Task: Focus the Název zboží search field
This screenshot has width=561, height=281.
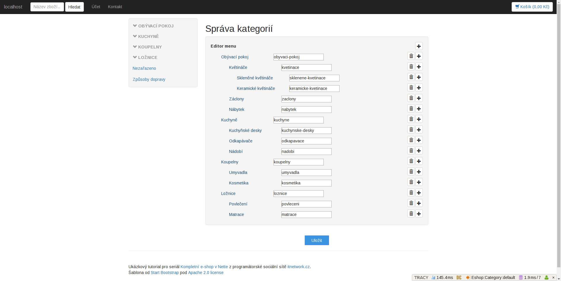Action: pyautogui.click(x=47, y=7)
